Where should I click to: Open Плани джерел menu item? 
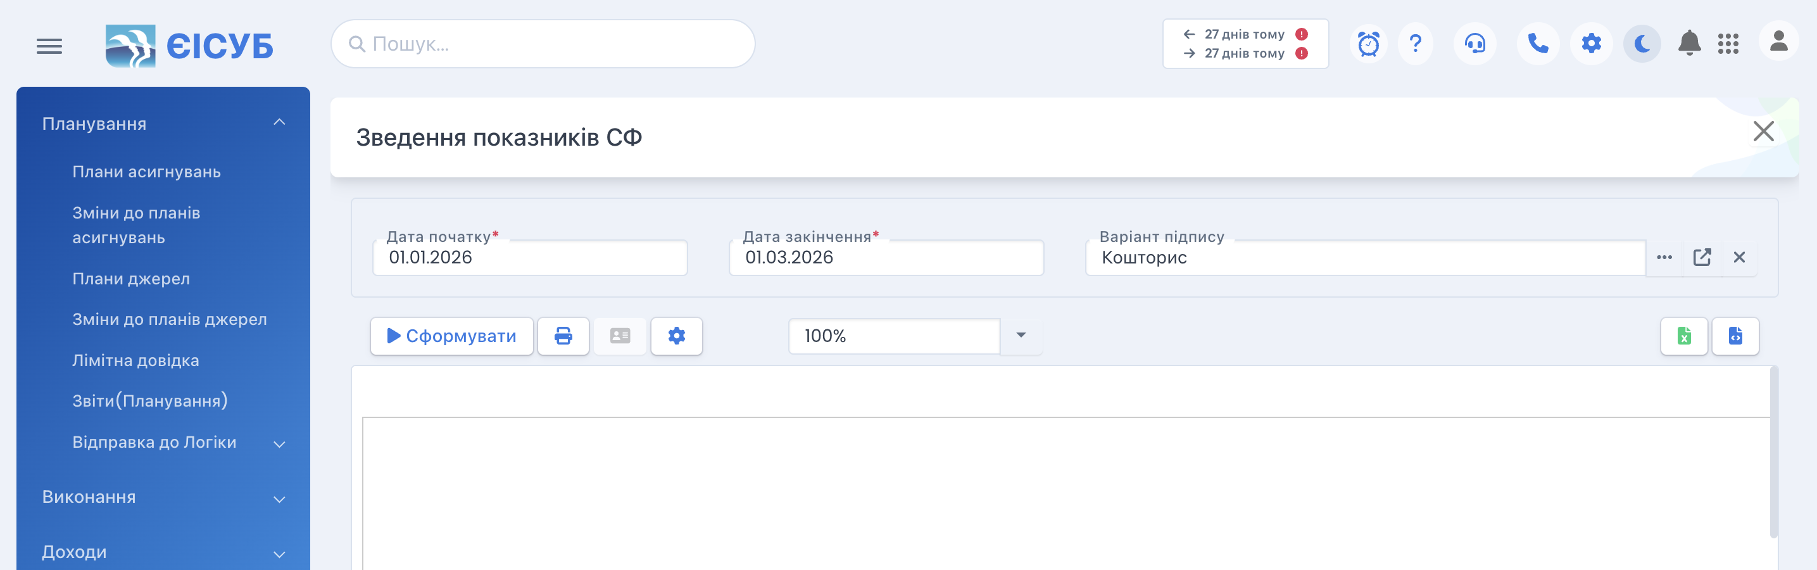(x=131, y=279)
